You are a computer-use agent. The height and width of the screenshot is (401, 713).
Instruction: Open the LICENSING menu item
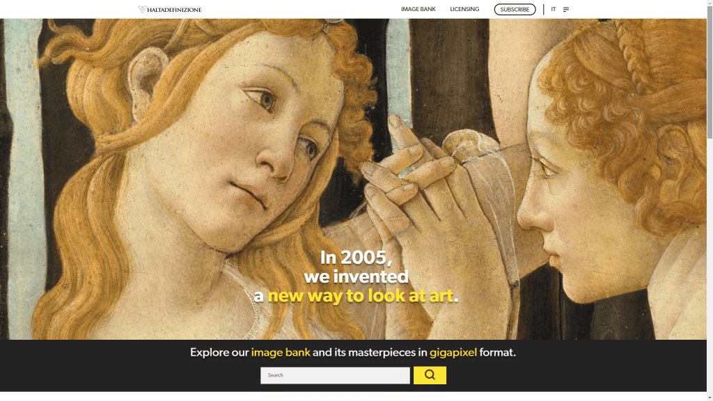point(464,9)
